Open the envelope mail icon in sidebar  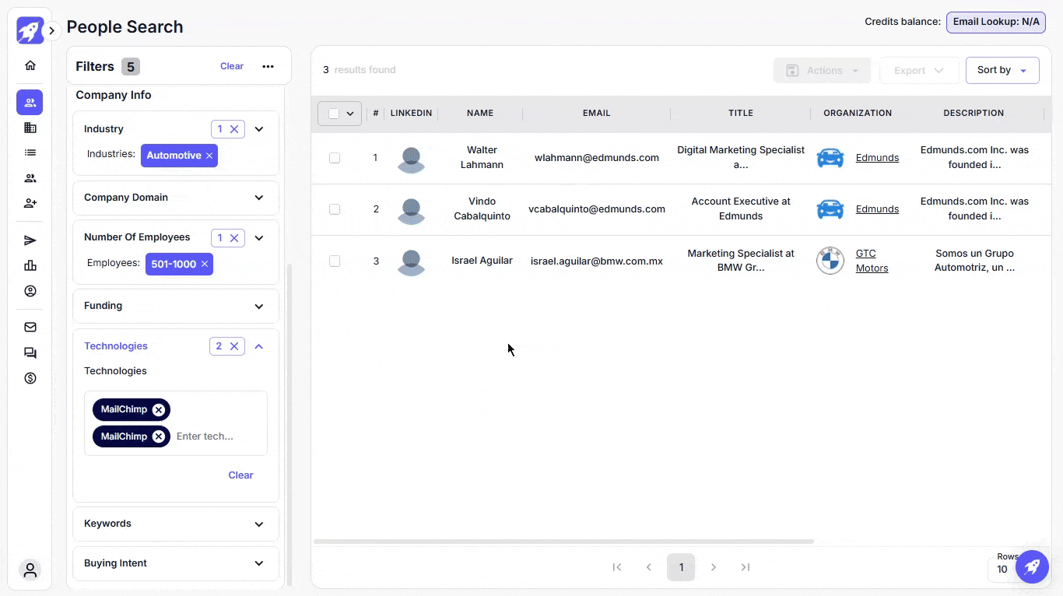(30, 328)
